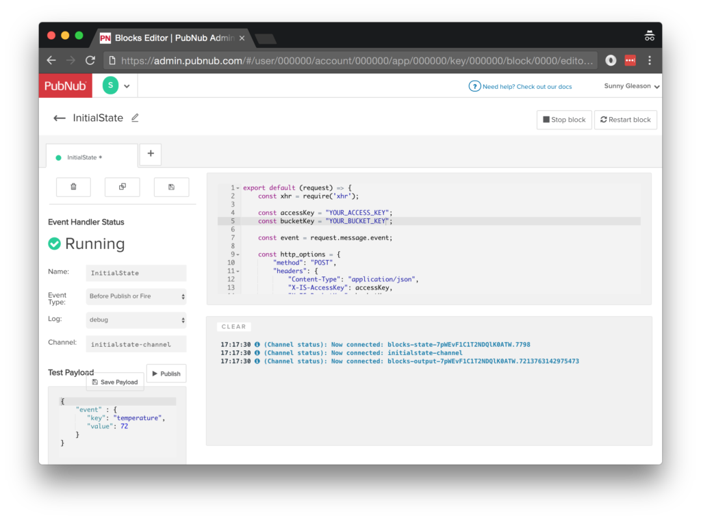701x520 pixels.
Task: Click the trash delete event handler icon
Action: [x=73, y=187]
